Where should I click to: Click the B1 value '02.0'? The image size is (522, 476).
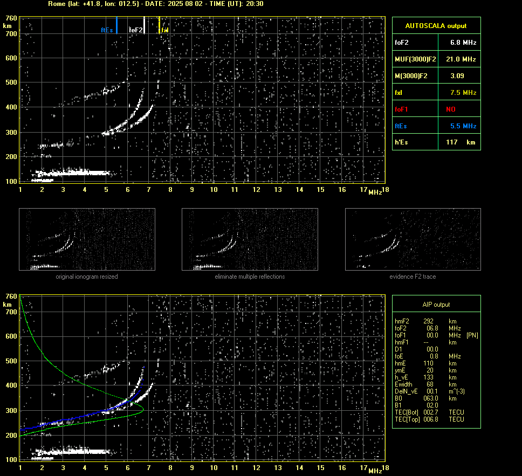click(432, 405)
